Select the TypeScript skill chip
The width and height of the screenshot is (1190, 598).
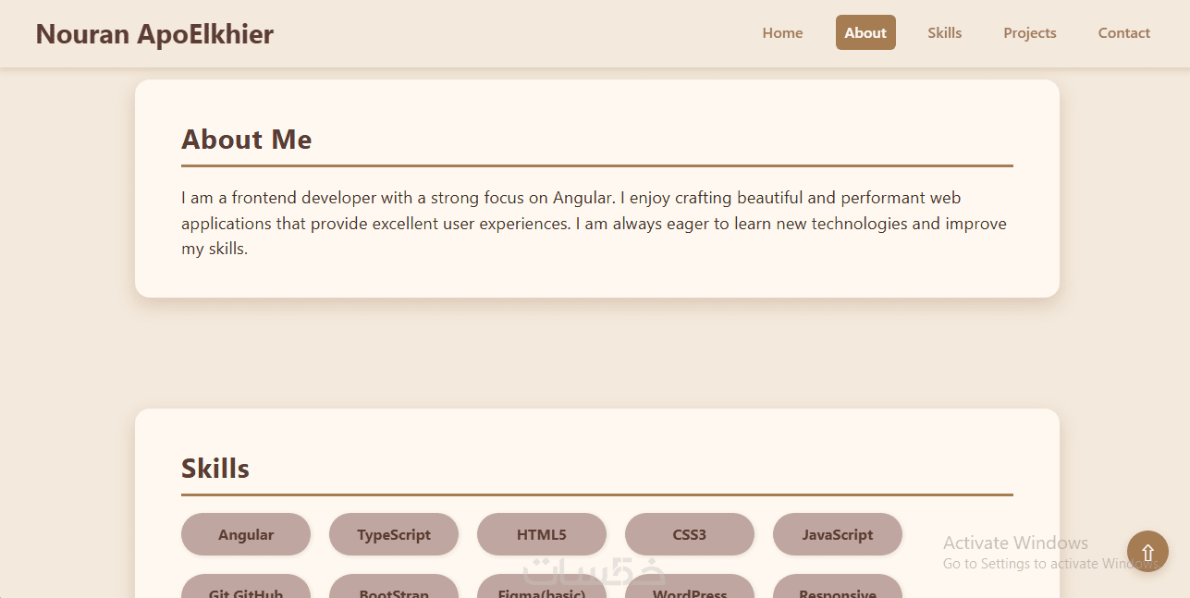[394, 534]
